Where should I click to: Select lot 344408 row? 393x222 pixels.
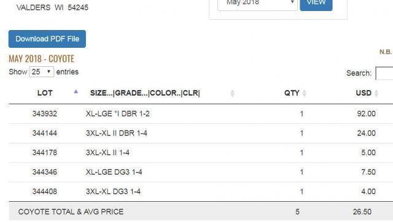(201, 192)
